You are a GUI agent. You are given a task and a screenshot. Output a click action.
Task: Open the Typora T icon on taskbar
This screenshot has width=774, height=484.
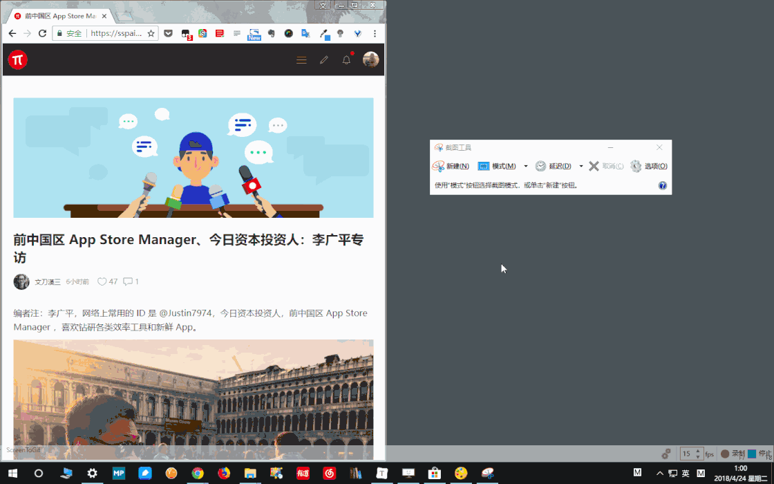point(382,473)
